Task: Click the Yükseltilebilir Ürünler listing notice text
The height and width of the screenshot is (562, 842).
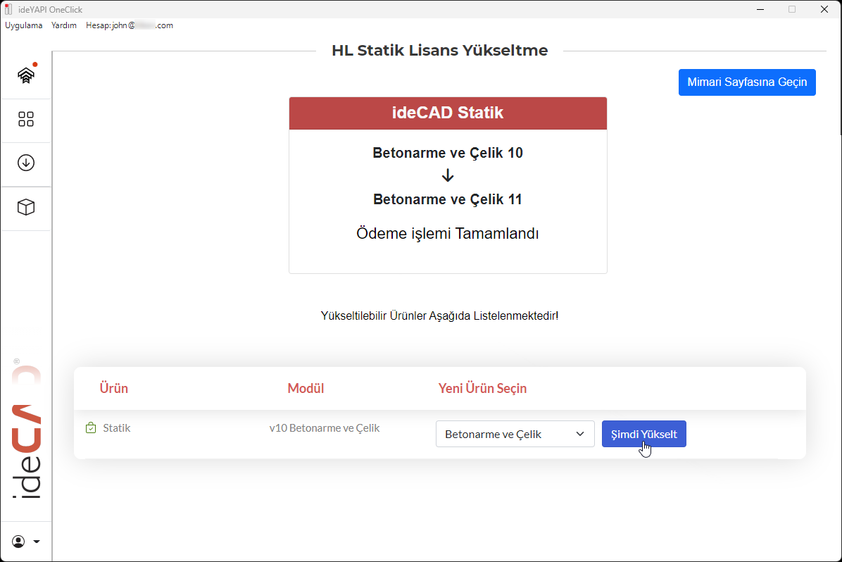Action: [440, 316]
